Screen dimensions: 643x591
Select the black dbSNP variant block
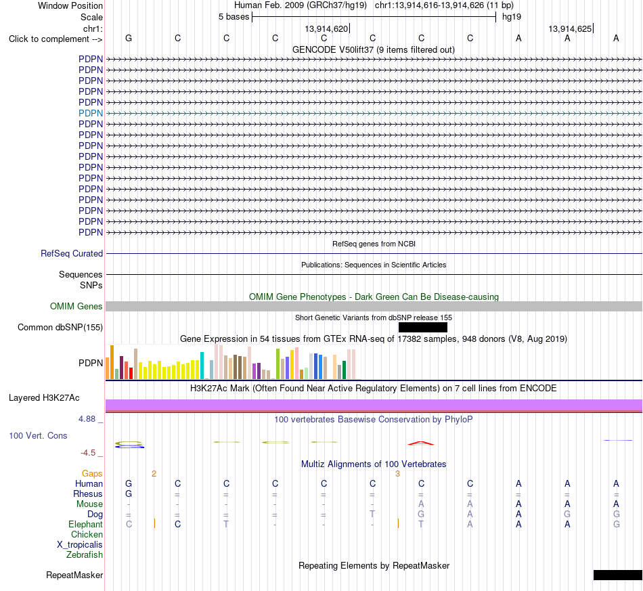tap(423, 327)
